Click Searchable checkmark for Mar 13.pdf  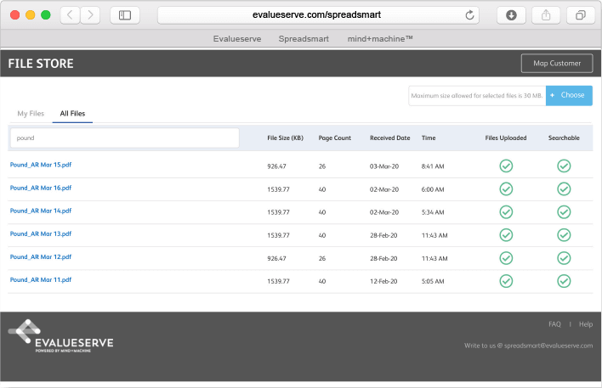tap(564, 235)
